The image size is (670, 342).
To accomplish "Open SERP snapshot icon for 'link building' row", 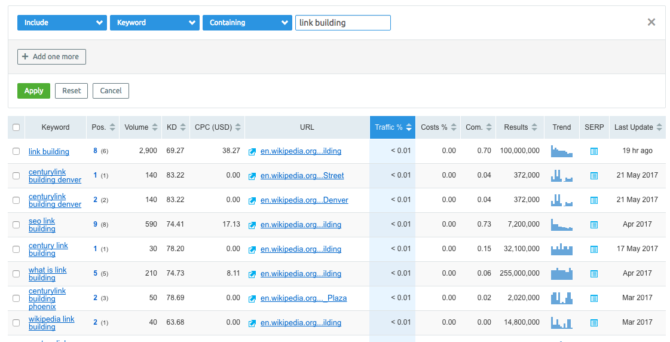I will pos(593,151).
